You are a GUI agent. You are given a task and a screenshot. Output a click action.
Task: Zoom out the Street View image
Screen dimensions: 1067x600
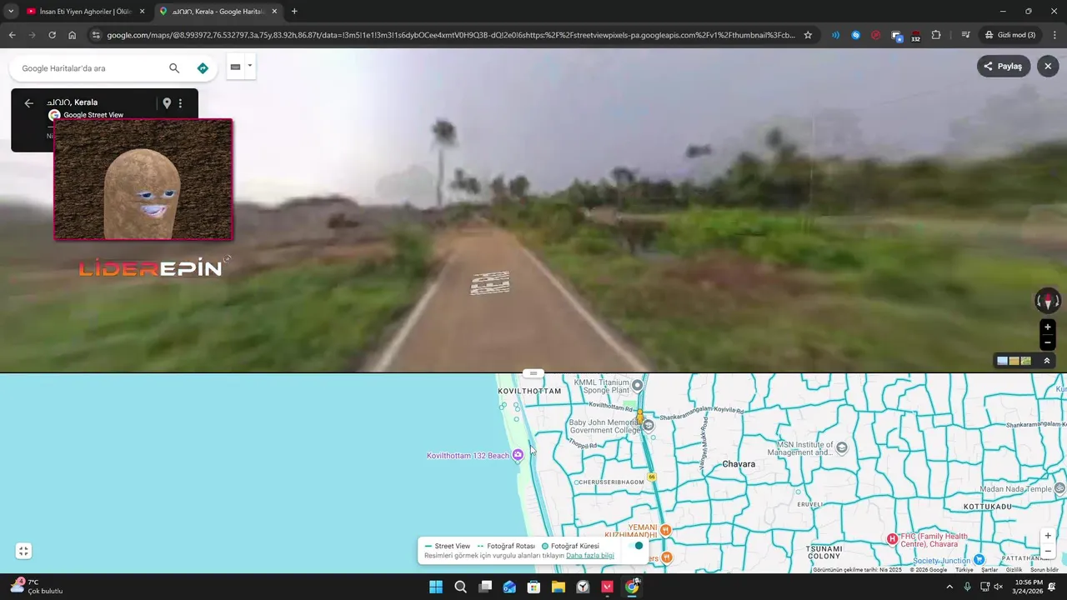(x=1048, y=342)
